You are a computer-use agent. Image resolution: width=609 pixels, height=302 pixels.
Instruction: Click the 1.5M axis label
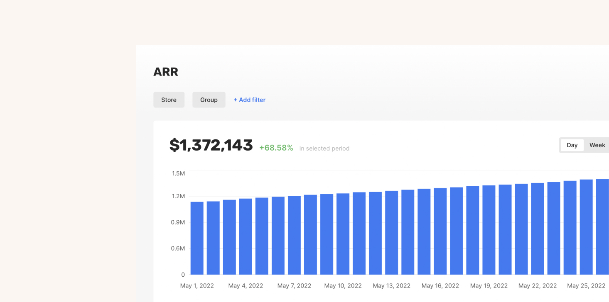coord(178,173)
